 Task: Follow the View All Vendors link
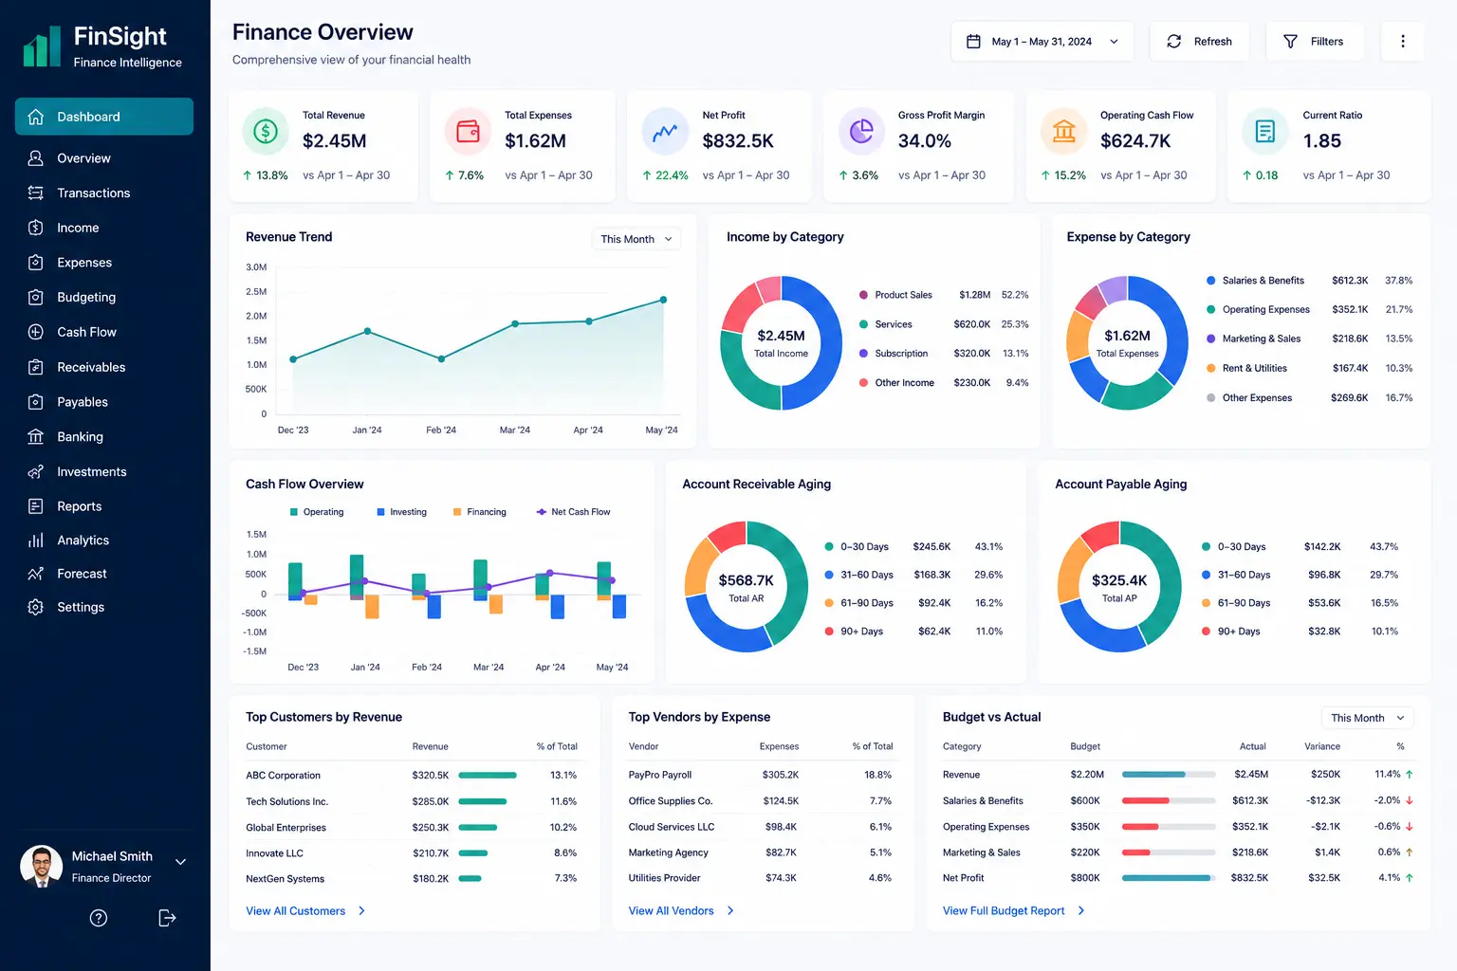pyautogui.click(x=681, y=911)
